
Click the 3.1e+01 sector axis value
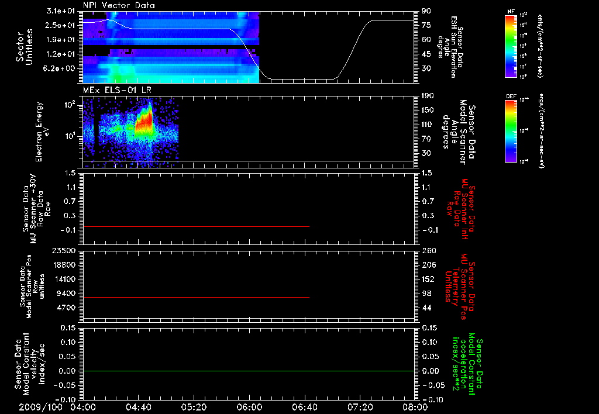click(61, 11)
